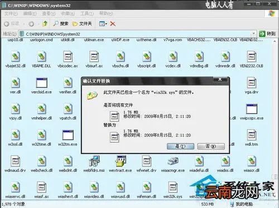Select the VEN2232.OLB file icon
Viewport: 279px width, 208px height.
(252, 57)
